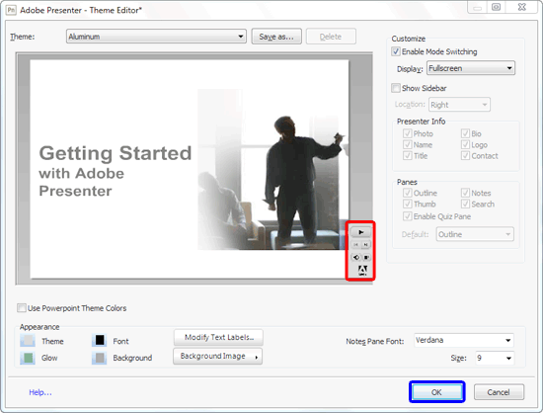Toggle Enable Mode Switching checkbox
This screenshot has height=413, width=543.
[396, 51]
